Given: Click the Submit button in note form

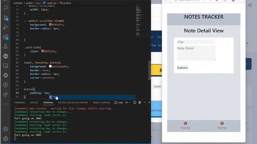Looking at the screenshot, I should (x=182, y=68).
